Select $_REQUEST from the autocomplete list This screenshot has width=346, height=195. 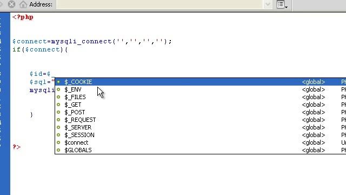click(x=201, y=120)
